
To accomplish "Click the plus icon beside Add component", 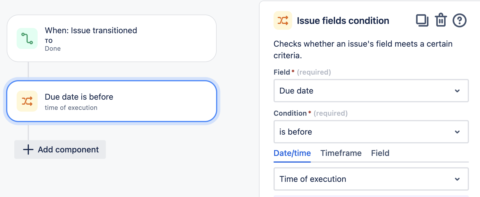I will tap(28, 149).
